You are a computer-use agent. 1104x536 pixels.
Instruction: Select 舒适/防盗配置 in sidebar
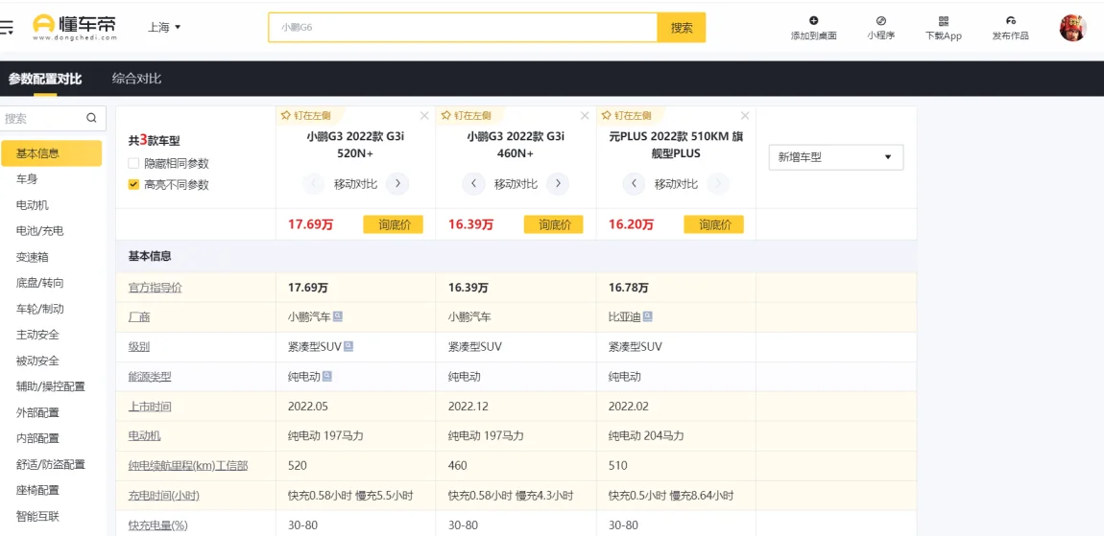pos(51,464)
